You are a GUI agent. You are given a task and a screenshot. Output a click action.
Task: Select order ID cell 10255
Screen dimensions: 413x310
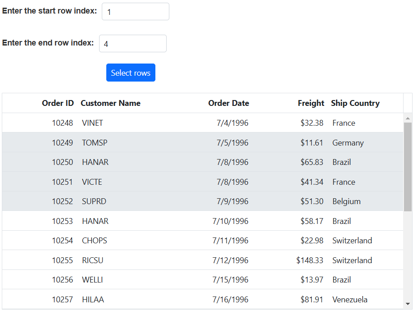tap(63, 260)
